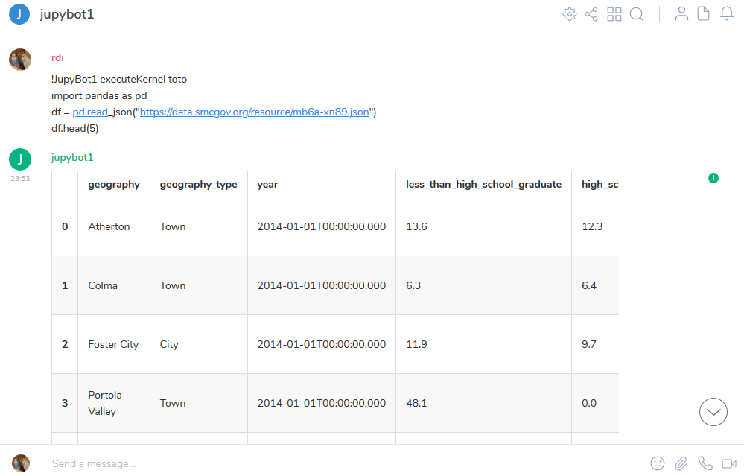Viewport: 744px width, 476px height.
Task: Click the share icon in header
Action: (591, 14)
